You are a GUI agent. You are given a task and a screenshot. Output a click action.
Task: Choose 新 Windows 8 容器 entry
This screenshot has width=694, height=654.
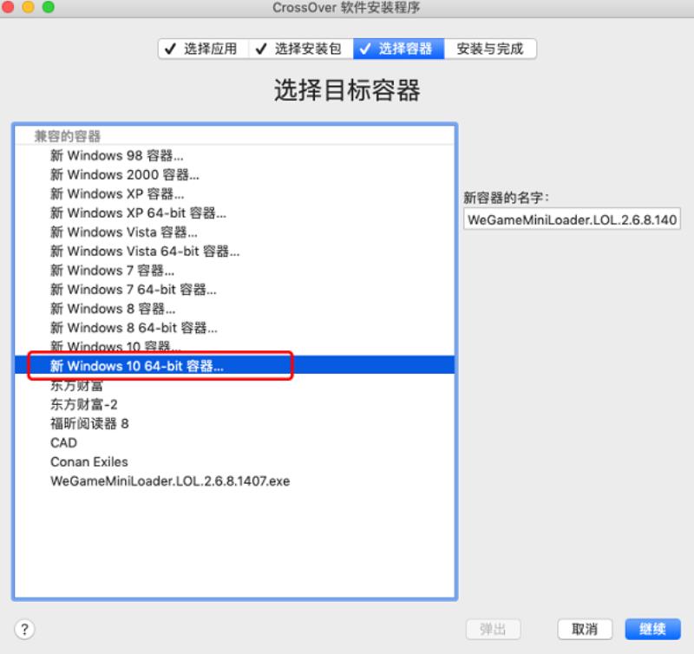click(234, 309)
